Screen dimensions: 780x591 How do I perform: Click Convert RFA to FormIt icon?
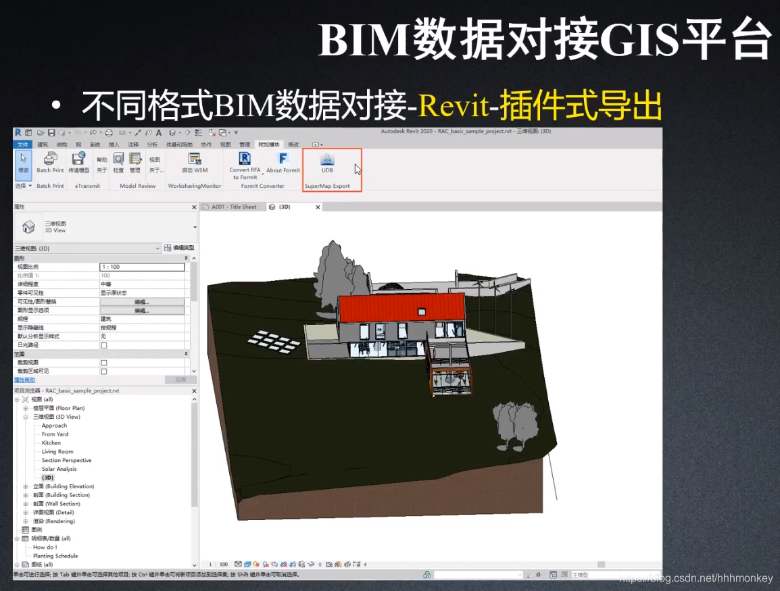[245, 159]
